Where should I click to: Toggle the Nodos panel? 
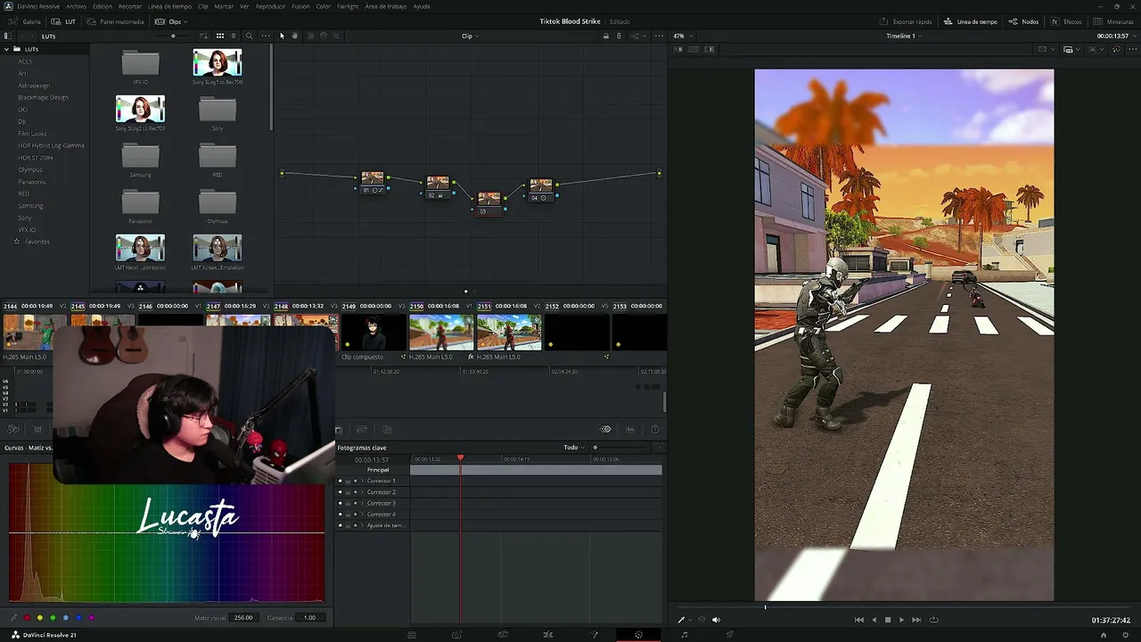[x=1023, y=21]
